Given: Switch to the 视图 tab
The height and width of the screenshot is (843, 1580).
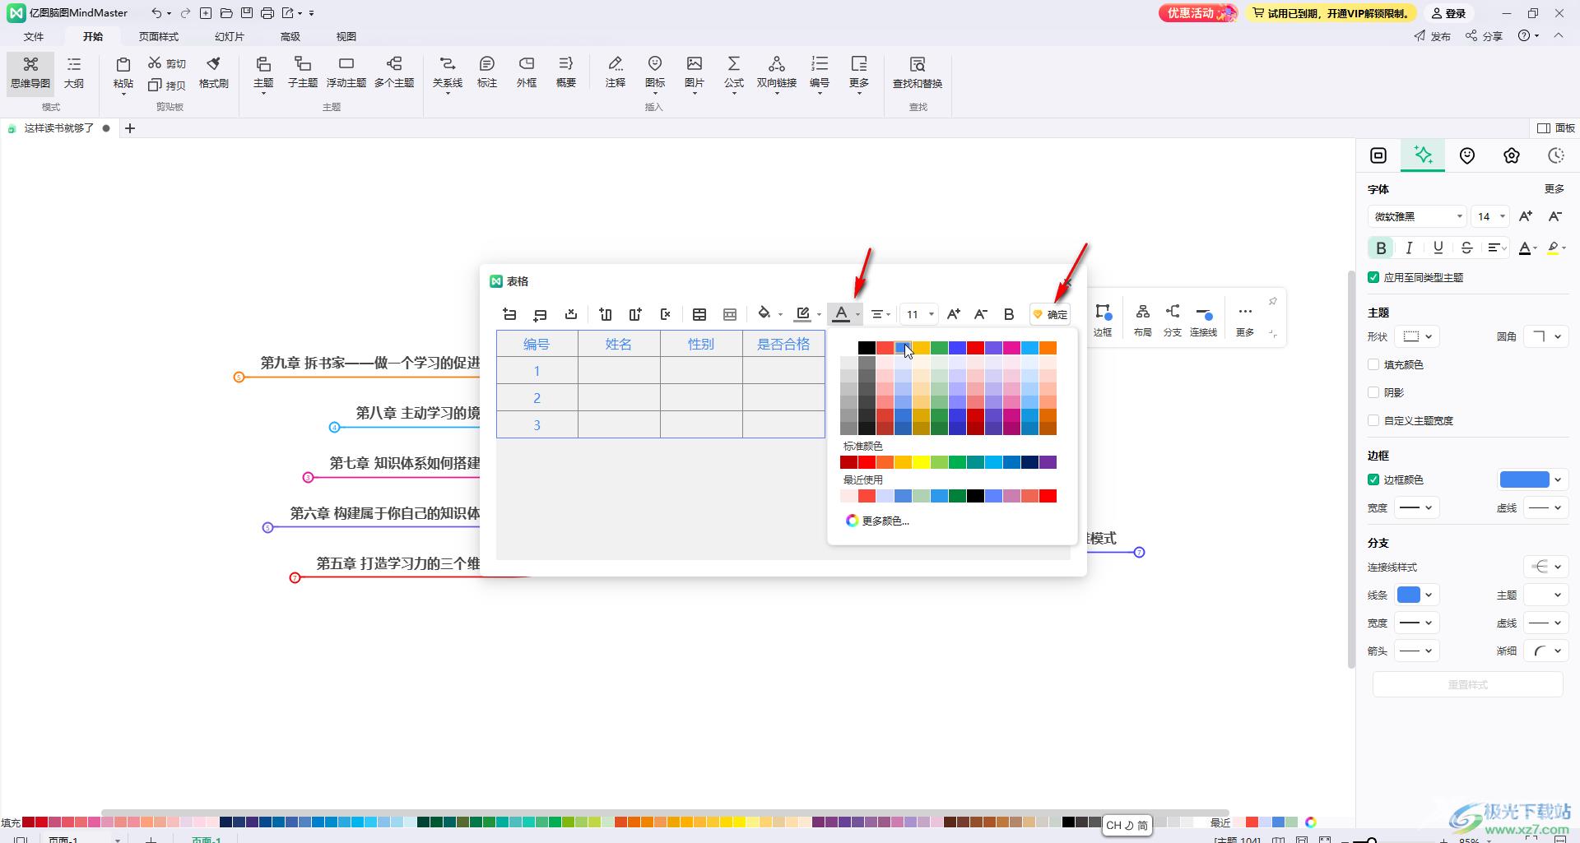Looking at the screenshot, I should pyautogui.click(x=346, y=36).
